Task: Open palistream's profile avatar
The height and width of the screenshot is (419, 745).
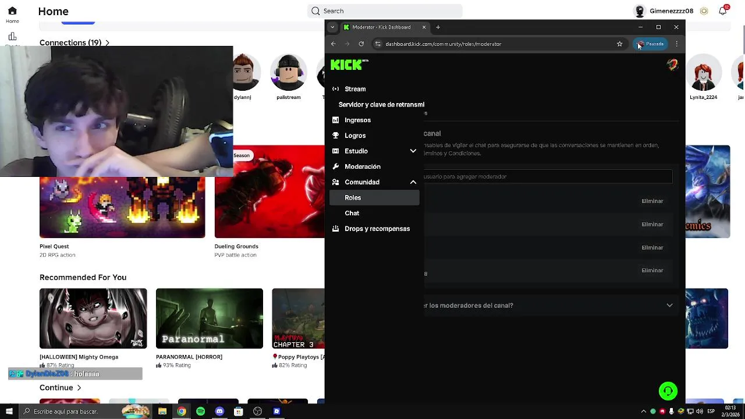Action: point(288,73)
